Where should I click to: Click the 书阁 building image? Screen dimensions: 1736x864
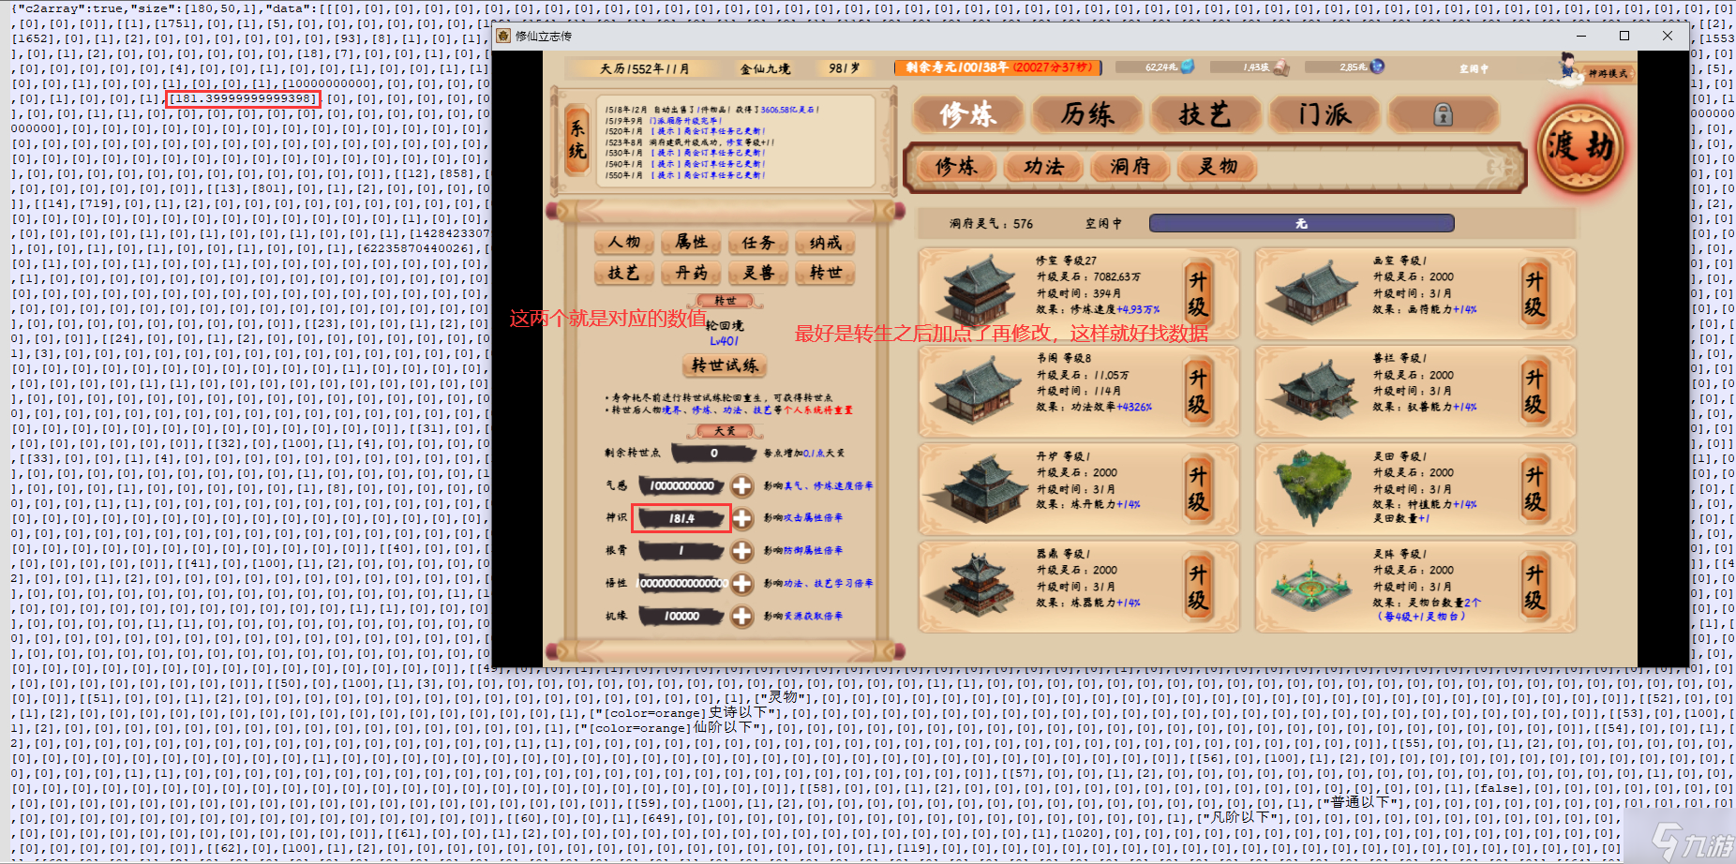[x=979, y=390]
